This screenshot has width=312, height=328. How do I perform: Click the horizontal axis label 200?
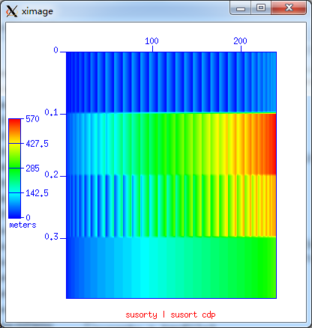(x=240, y=41)
